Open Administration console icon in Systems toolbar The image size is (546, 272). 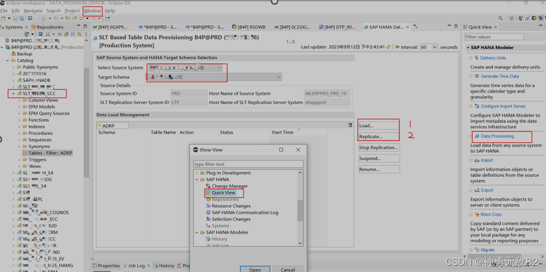point(41,34)
